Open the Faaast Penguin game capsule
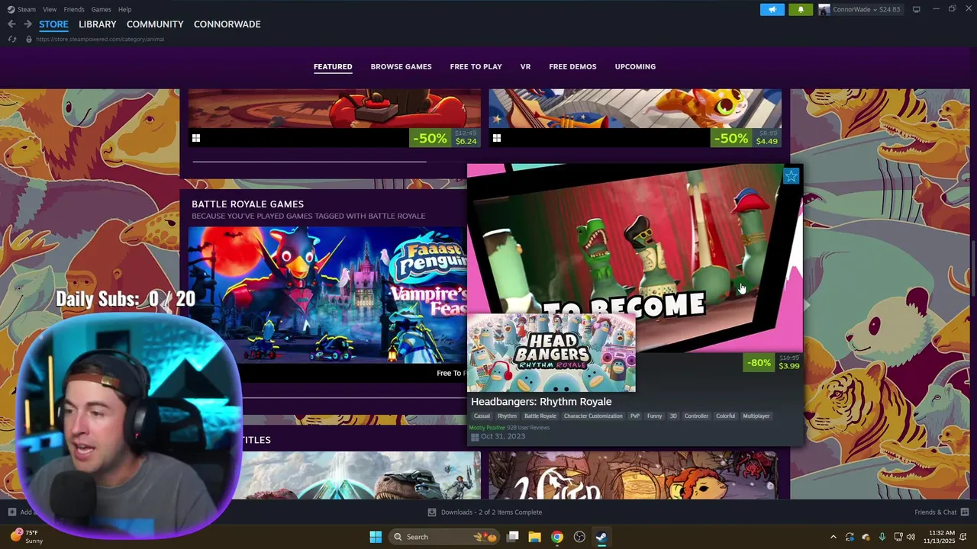Viewport: 977px width, 549px height. pyautogui.click(x=327, y=295)
